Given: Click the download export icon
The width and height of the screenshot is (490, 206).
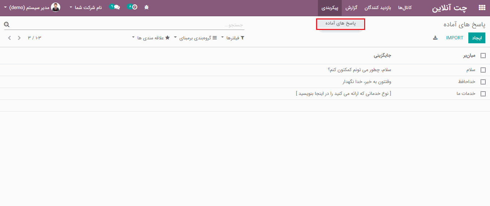Looking at the screenshot, I should pos(435,38).
